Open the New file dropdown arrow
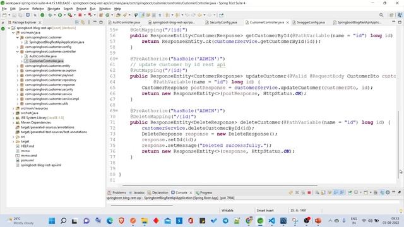The width and height of the screenshot is (404, 227). [x=9, y=15]
